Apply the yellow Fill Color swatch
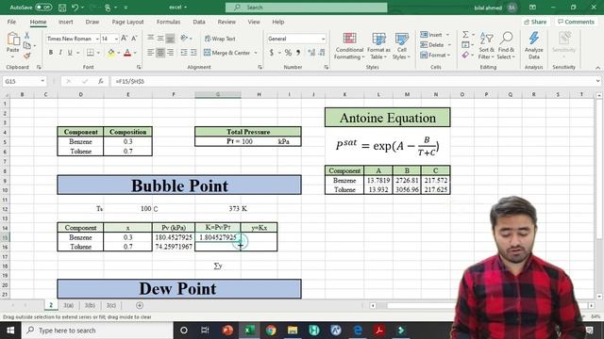This screenshot has width=604, height=339. click(111, 53)
